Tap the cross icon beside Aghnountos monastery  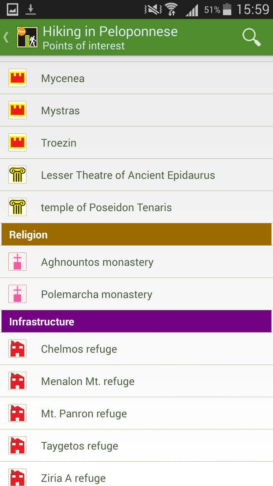pyautogui.click(x=17, y=262)
